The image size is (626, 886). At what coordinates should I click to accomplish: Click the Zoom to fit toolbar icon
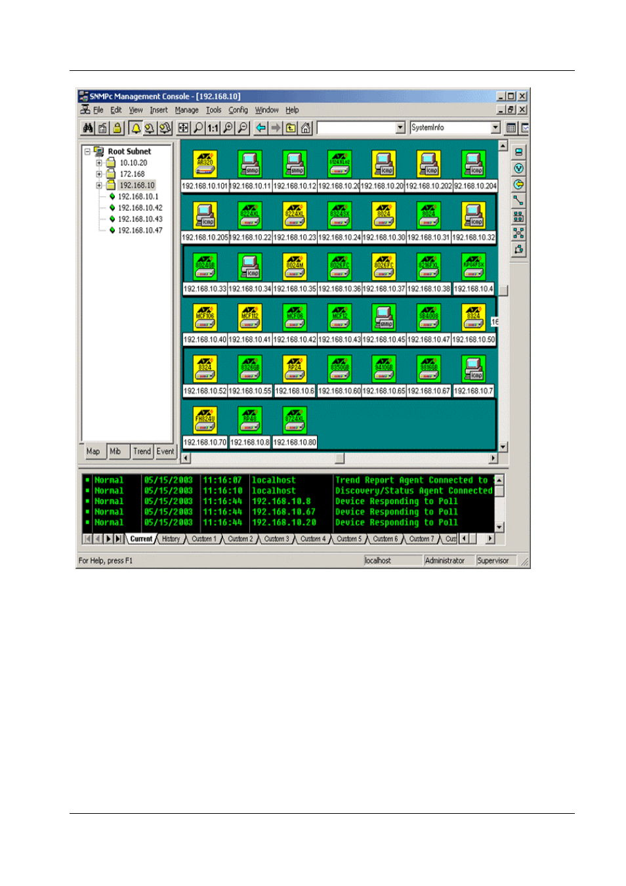183,128
